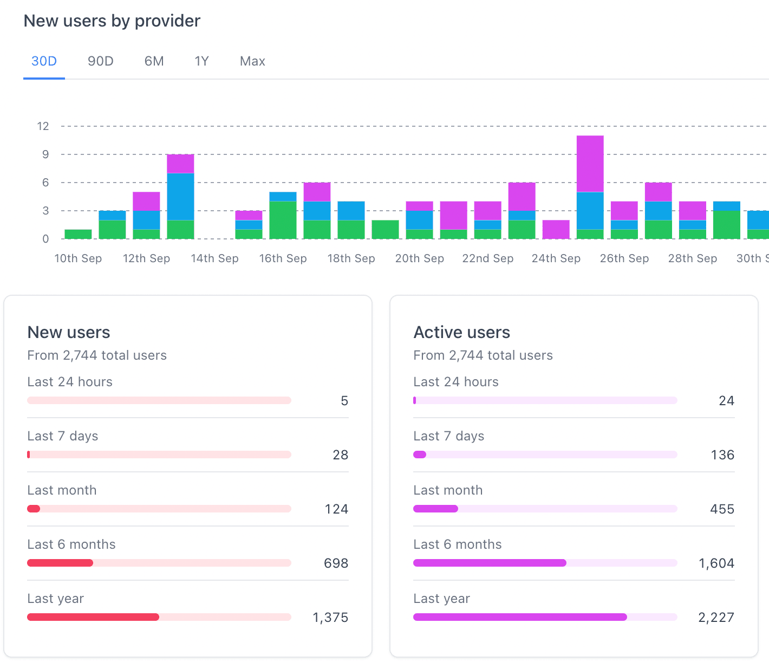The width and height of the screenshot is (769, 662).
Task: Select the purple-only bar for 24th Sep
Action: tap(556, 229)
